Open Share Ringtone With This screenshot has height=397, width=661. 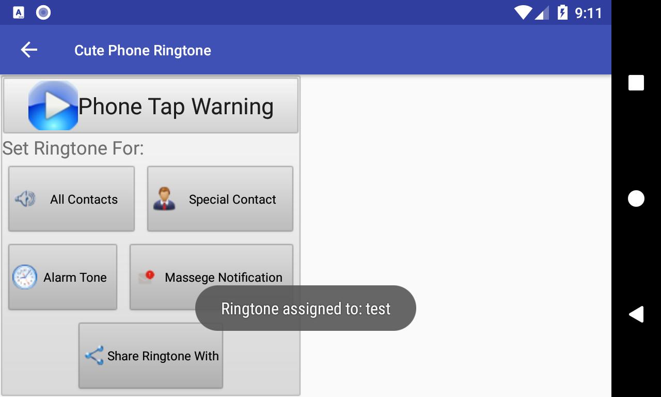(151, 356)
